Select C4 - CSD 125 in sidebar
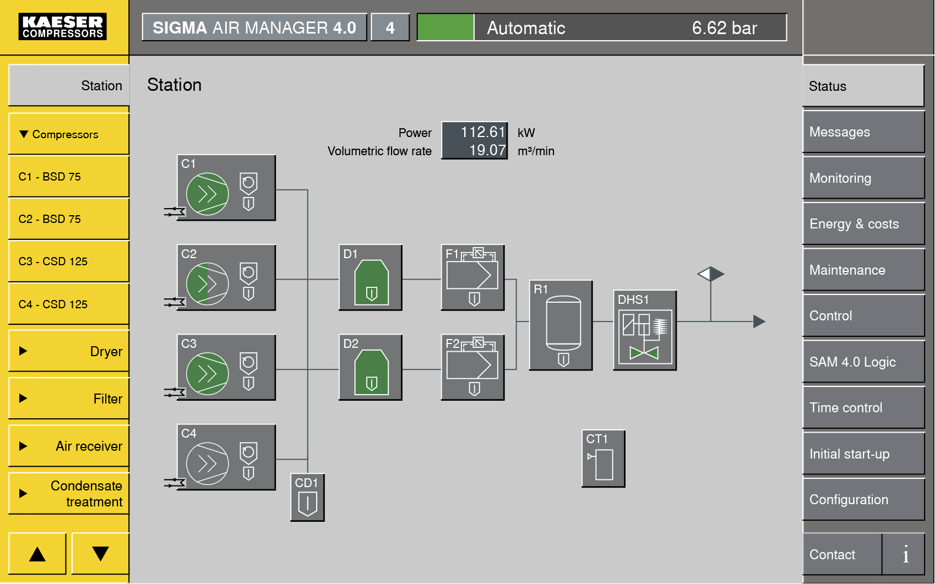Viewport: 935px width, 584px height. coord(68,304)
